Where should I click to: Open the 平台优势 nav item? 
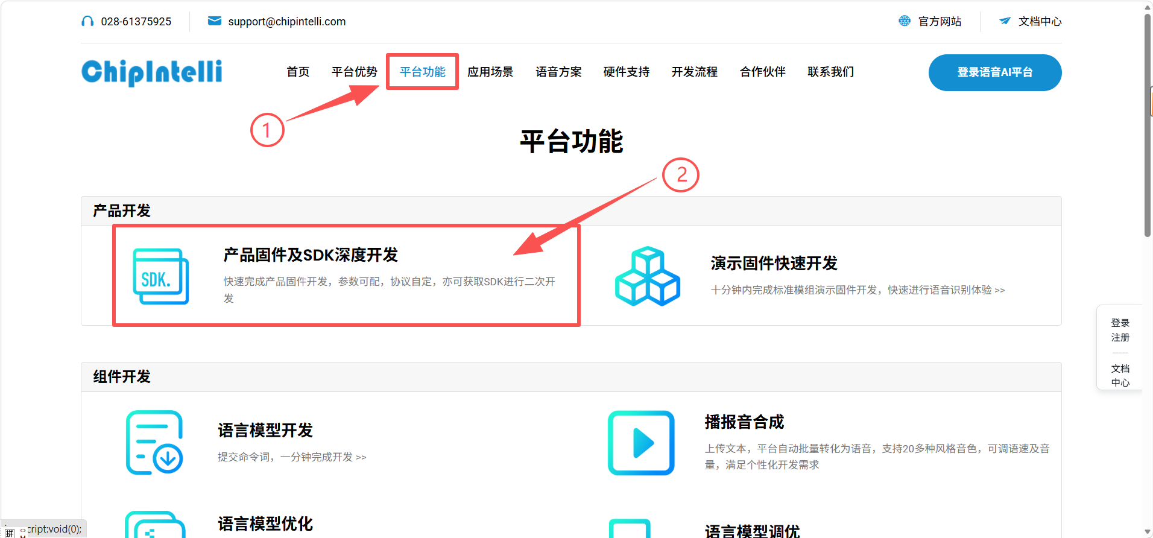pyautogui.click(x=355, y=72)
